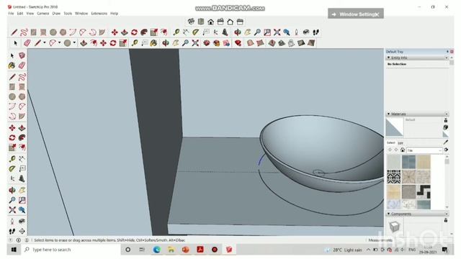This screenshot has width=461, height=259.
Task: Switch to Iso view in views toolbar
Action: [191, 22]
